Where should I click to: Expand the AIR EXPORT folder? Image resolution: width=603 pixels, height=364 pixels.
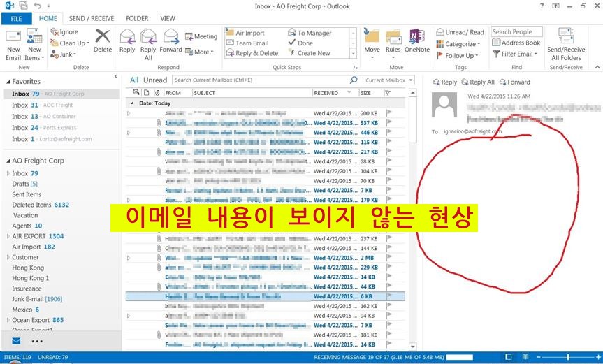coord(8,236)
